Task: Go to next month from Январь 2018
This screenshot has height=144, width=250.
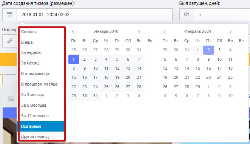Action: (139, 32)
